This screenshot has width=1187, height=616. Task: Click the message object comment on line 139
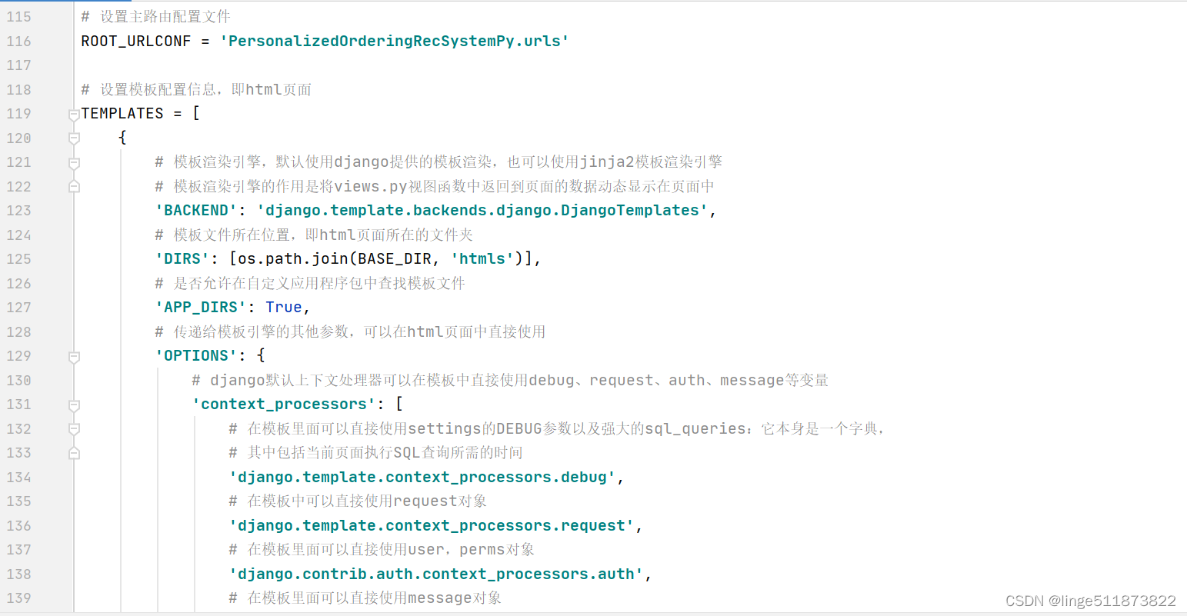click(365, 598)
